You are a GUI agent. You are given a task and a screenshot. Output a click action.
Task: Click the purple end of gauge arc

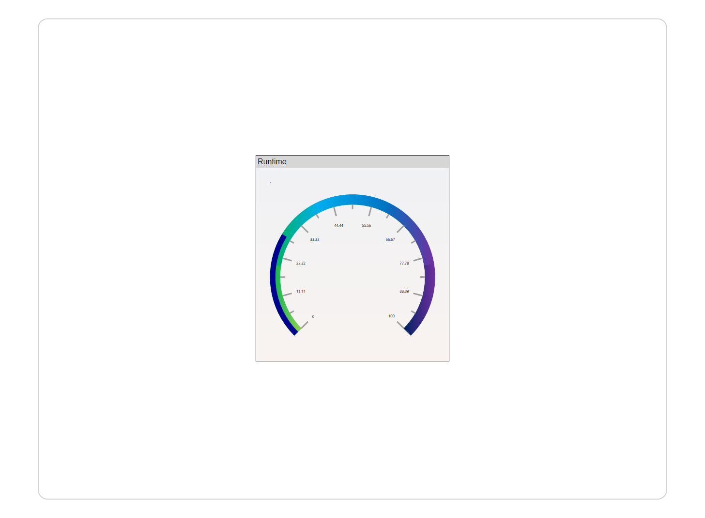pos(428,291)
